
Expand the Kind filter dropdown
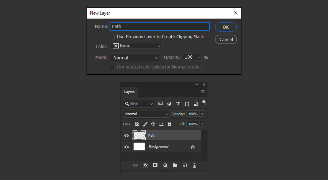138,104
